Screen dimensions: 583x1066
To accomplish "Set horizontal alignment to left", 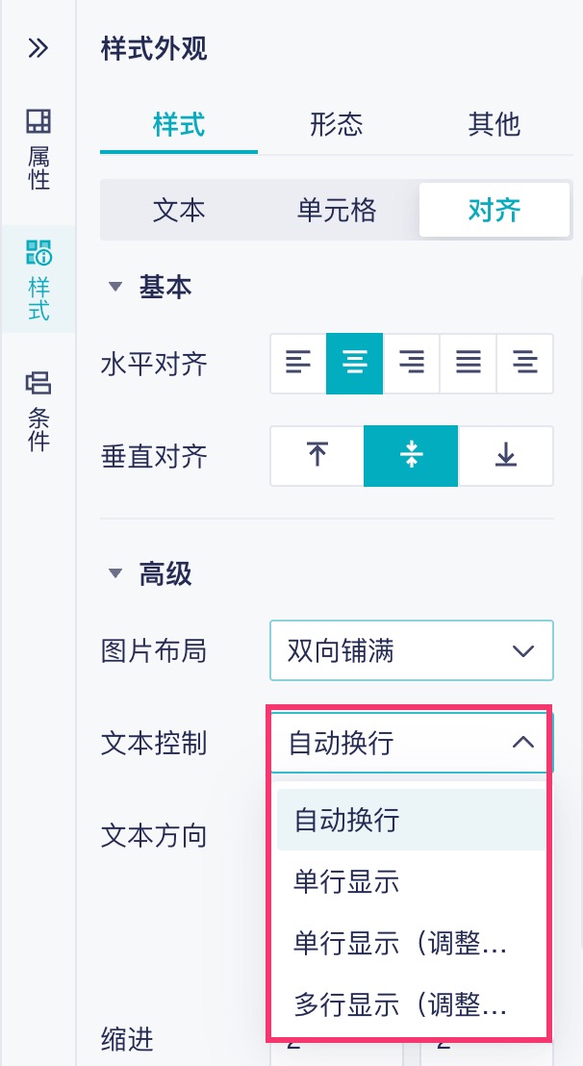I will (298, 364).
